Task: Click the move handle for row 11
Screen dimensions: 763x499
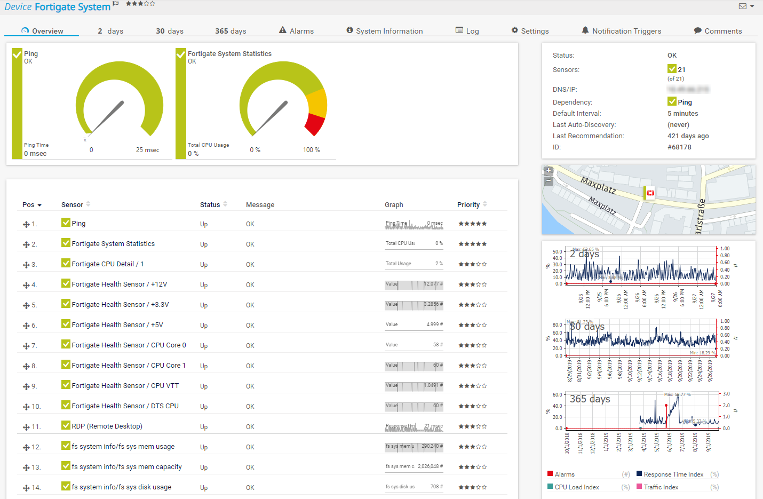Action: pyautogui.click(x=26, y=427)
